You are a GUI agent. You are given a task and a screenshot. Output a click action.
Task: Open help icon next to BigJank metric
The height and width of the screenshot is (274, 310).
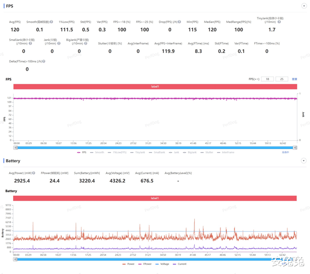[x=86, y=44]
